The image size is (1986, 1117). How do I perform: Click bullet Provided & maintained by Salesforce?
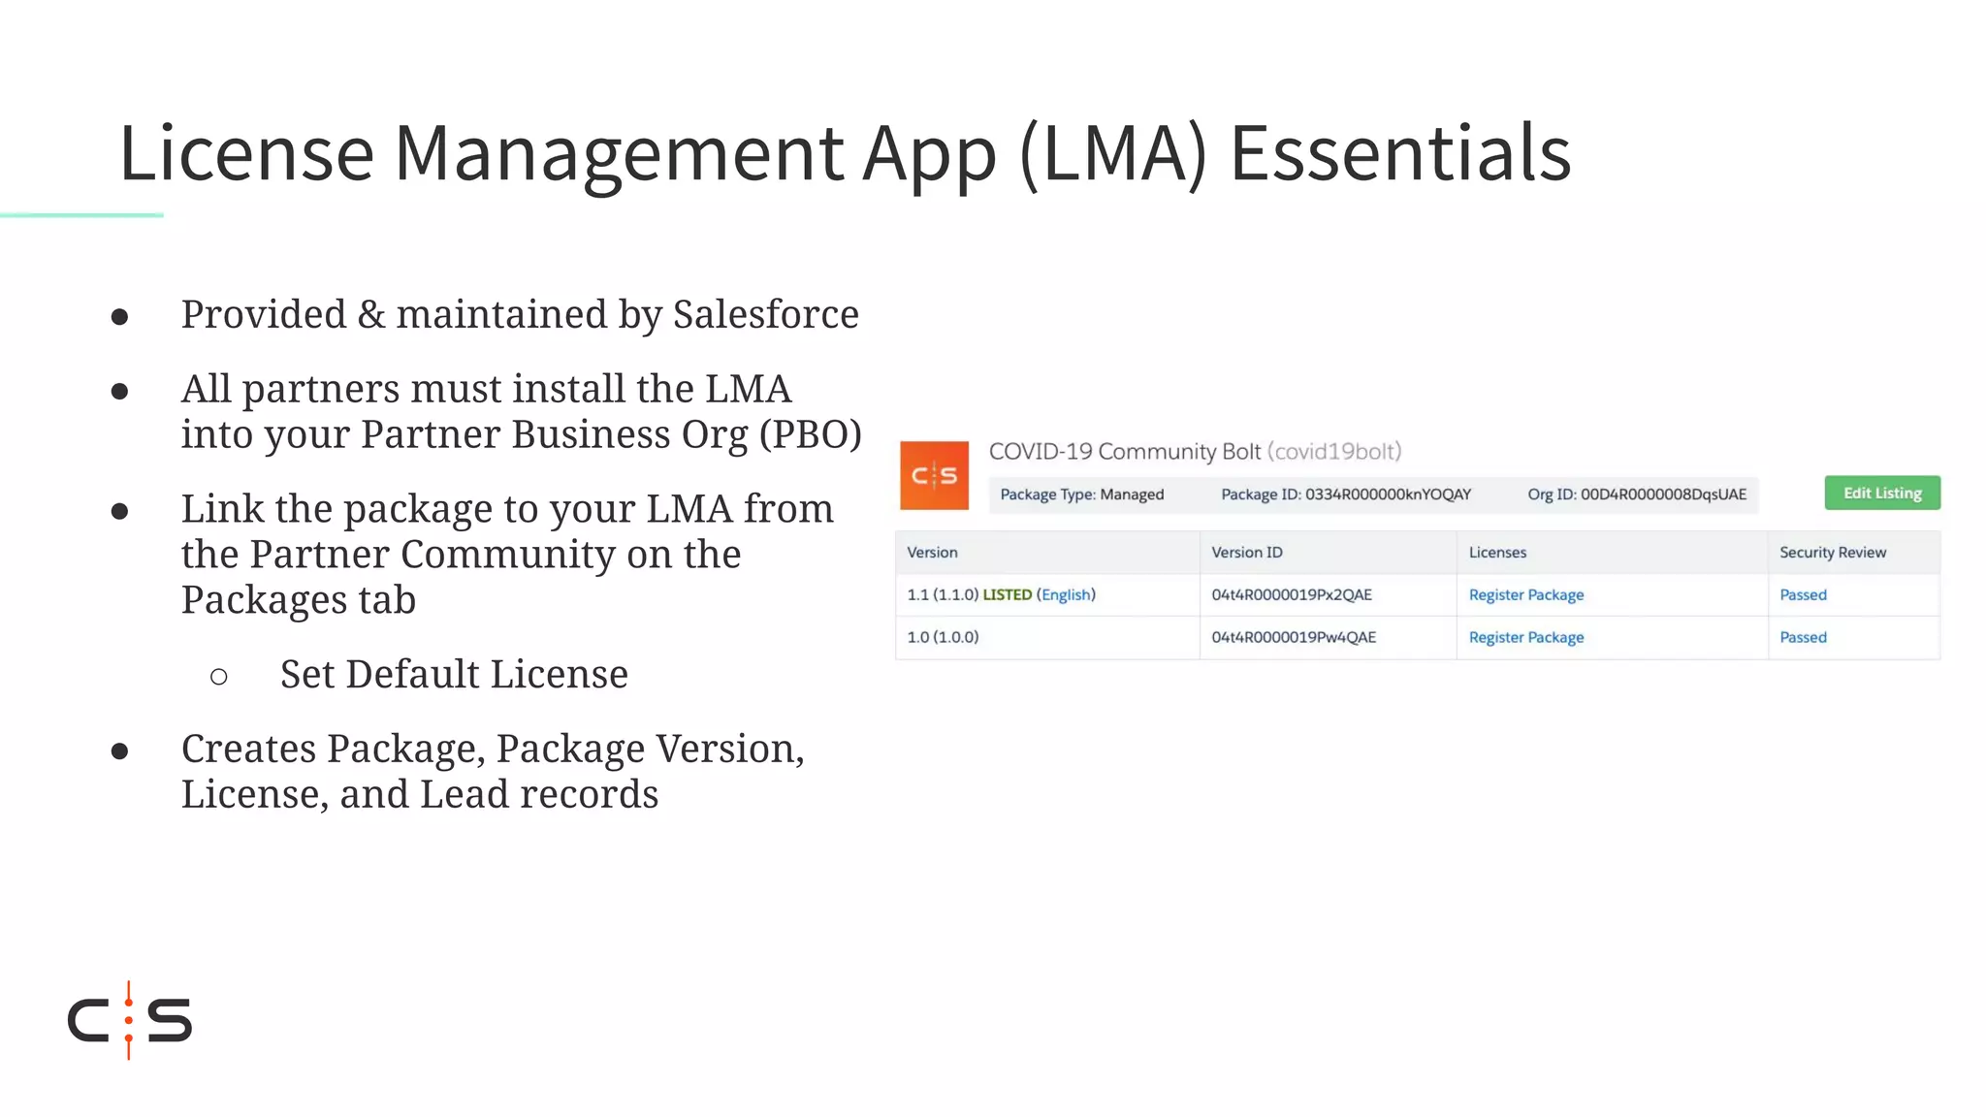click(x=520, y=314)
